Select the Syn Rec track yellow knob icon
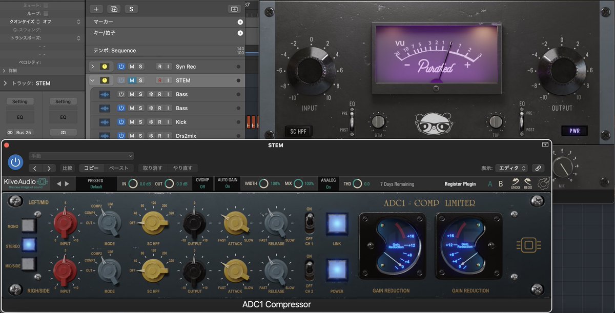 (x=105, y=67)
